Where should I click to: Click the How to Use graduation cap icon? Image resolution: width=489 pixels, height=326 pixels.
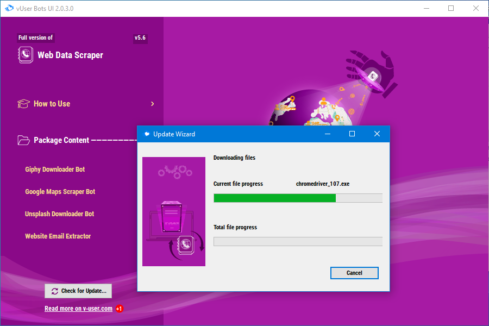click(x=23, y=104)
